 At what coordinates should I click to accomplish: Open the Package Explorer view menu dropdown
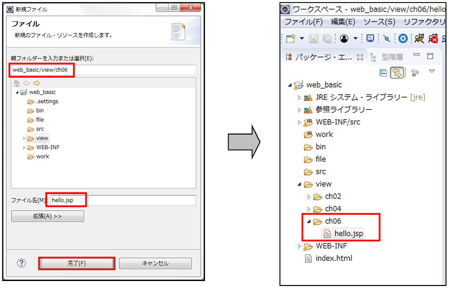432,72
